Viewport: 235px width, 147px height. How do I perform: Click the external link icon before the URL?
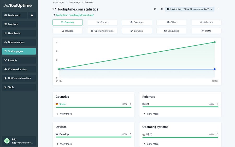pyautogui.click(x=54, y=15)
